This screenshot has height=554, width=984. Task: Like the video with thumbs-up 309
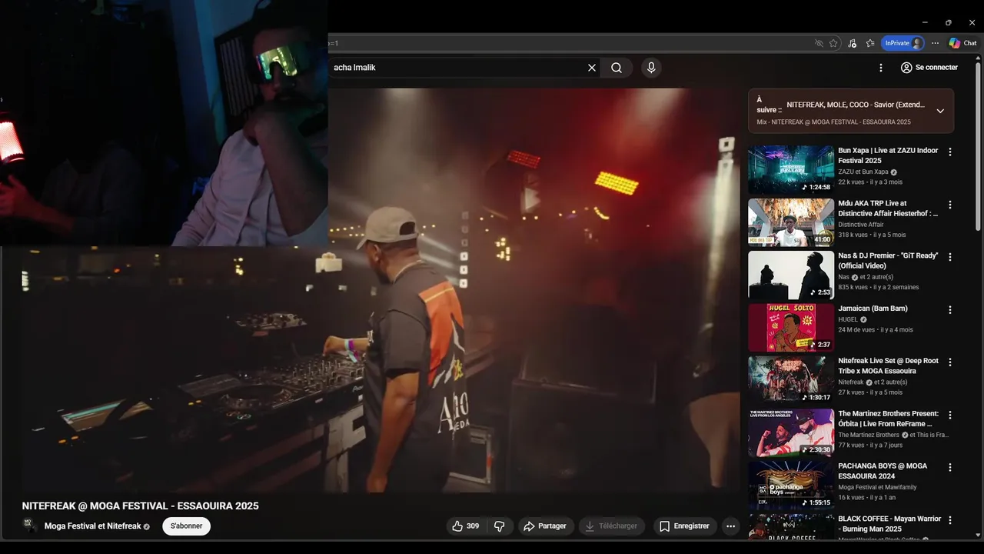pos(466,526)
